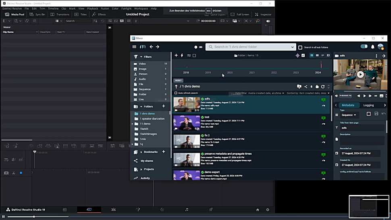Enable Search in all sub folders
Image resolution: width=391 pixels, height=220 pixels.
point(300,48)
